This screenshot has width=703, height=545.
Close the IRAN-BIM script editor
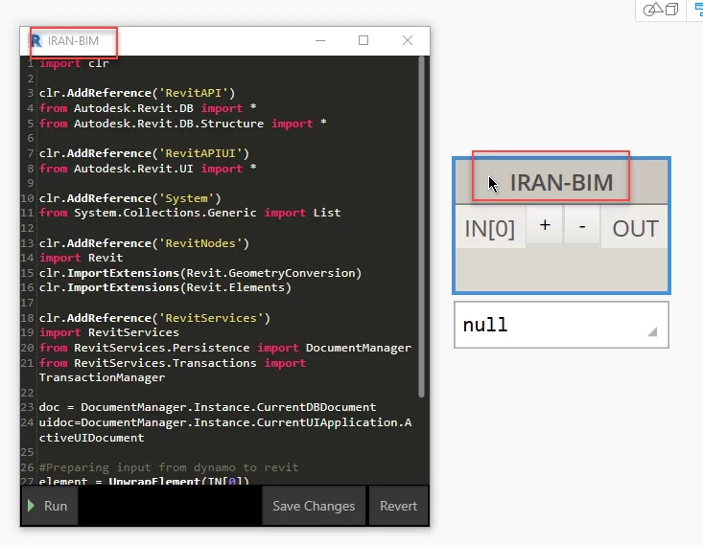(x=408, y=40)
